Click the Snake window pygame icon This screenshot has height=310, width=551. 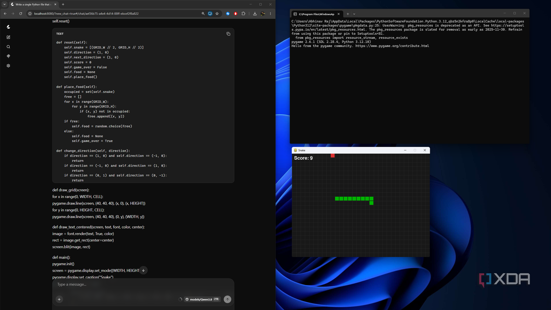(295, 150)
